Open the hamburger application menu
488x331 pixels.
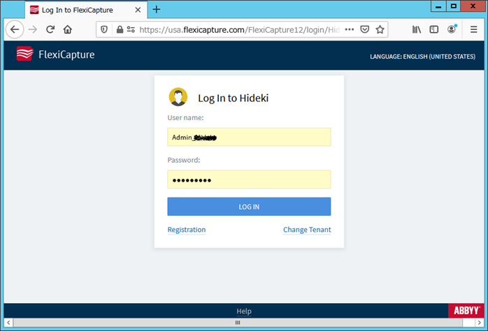point(474,29)
